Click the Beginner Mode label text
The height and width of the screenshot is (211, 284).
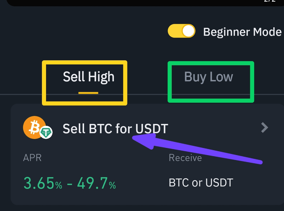coord(242,32)
